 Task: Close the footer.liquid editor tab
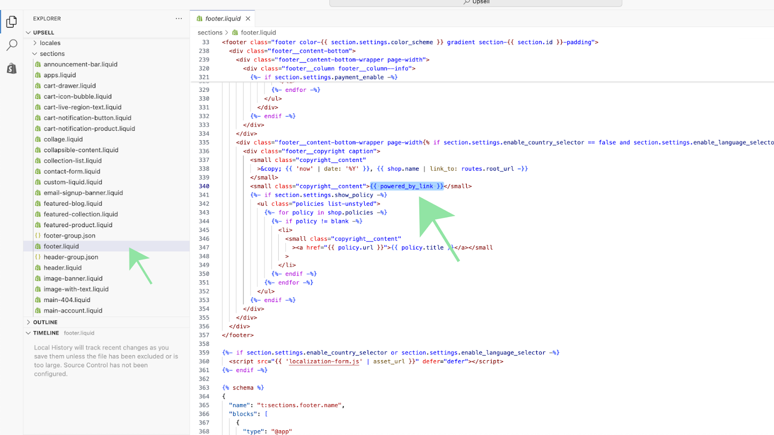point(248,19)
